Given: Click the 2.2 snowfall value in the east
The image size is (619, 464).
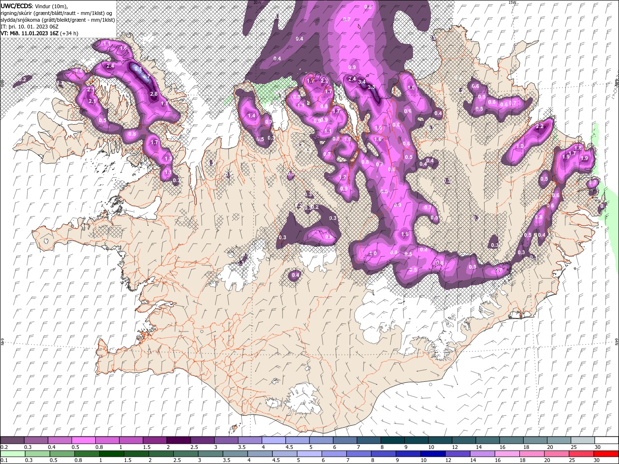Looking at the screenshot, I should [x=540, y=126].
